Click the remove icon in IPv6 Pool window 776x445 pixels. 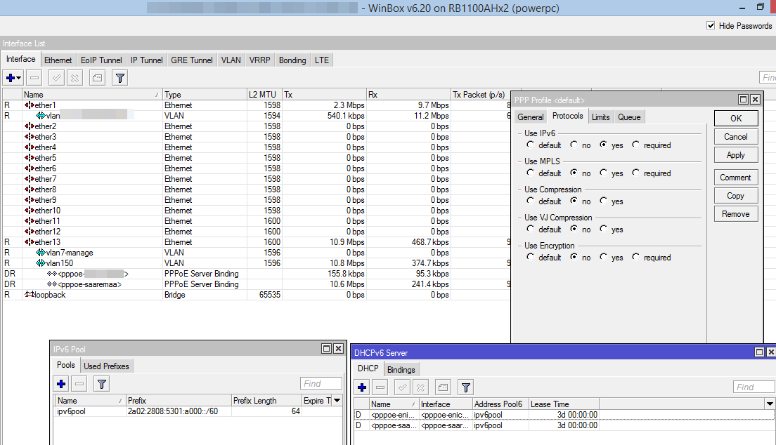[x=79, y=384]
